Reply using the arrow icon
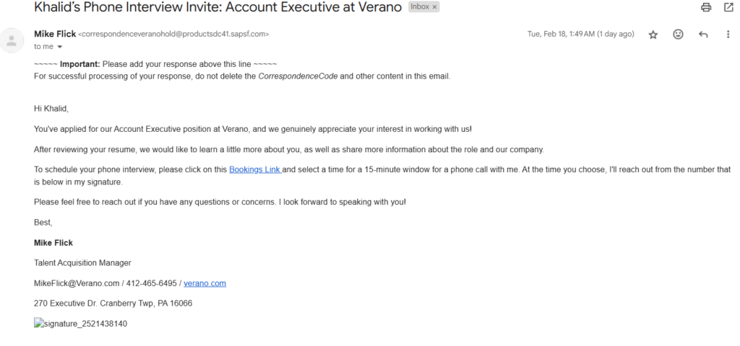This screenshot has height=346, width=740. pyautogui.click(x=703, y=35)
